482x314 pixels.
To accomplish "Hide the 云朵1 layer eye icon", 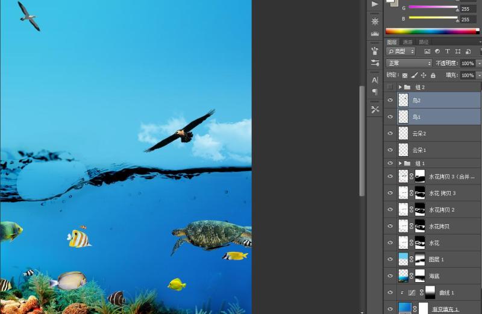I will pyautogui.click(x=390, y=150).
